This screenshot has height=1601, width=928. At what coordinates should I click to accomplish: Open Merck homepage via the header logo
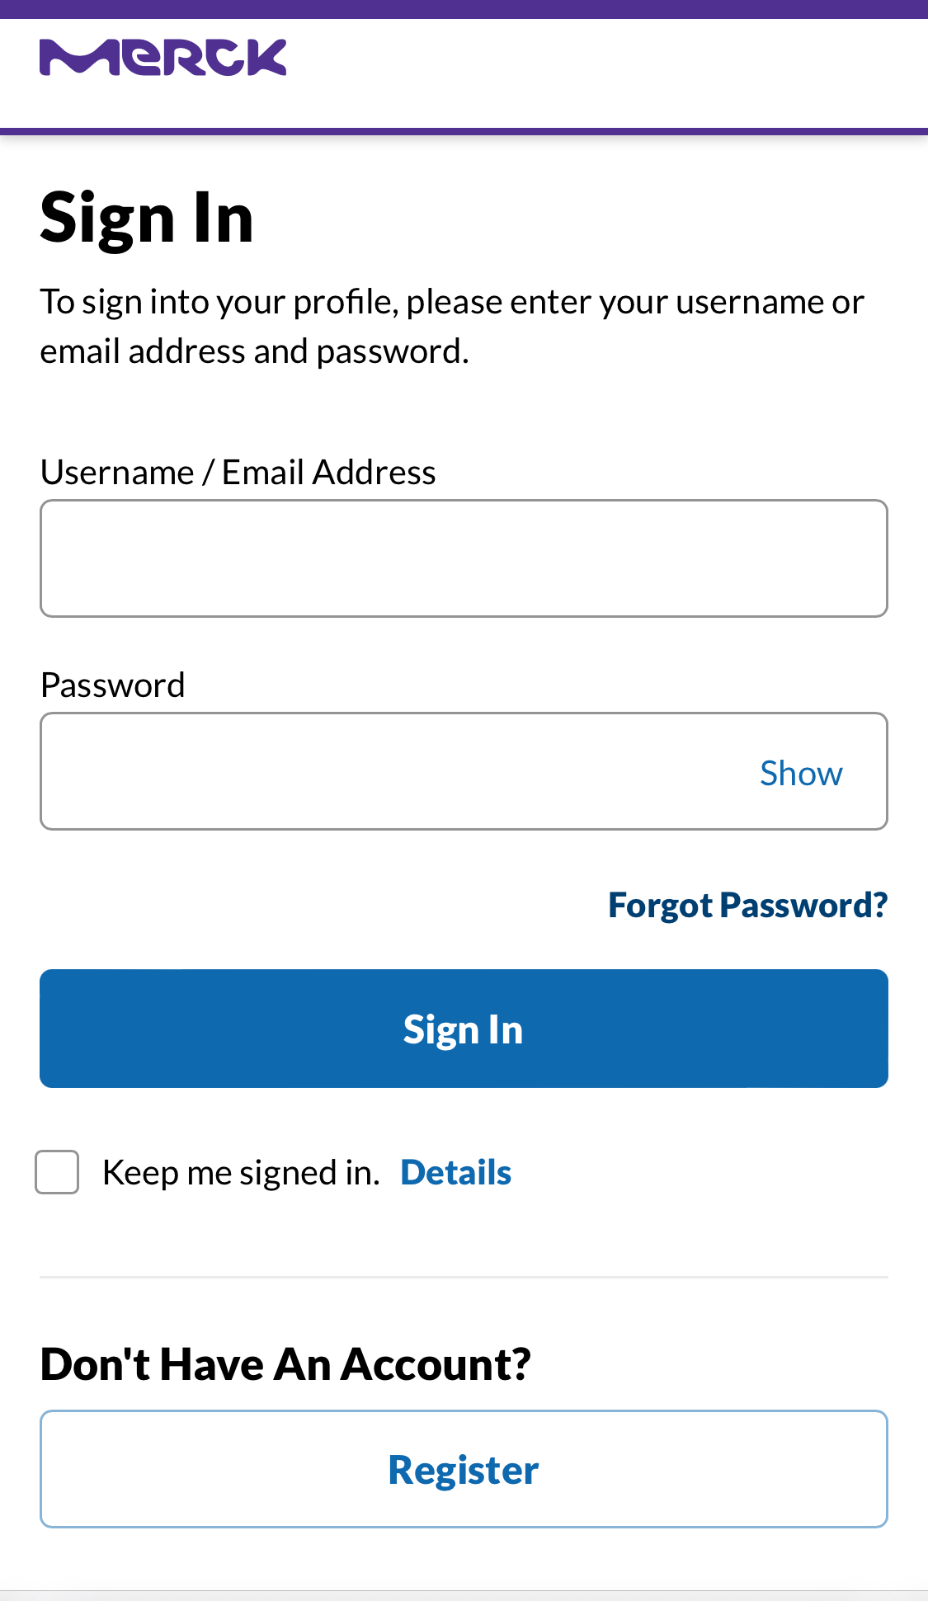pos(163,56)
